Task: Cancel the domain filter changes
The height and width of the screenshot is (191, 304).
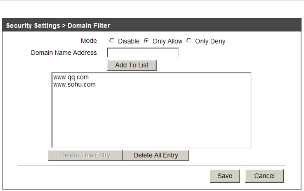Action: pyautogui.click(x=264, y=176)
